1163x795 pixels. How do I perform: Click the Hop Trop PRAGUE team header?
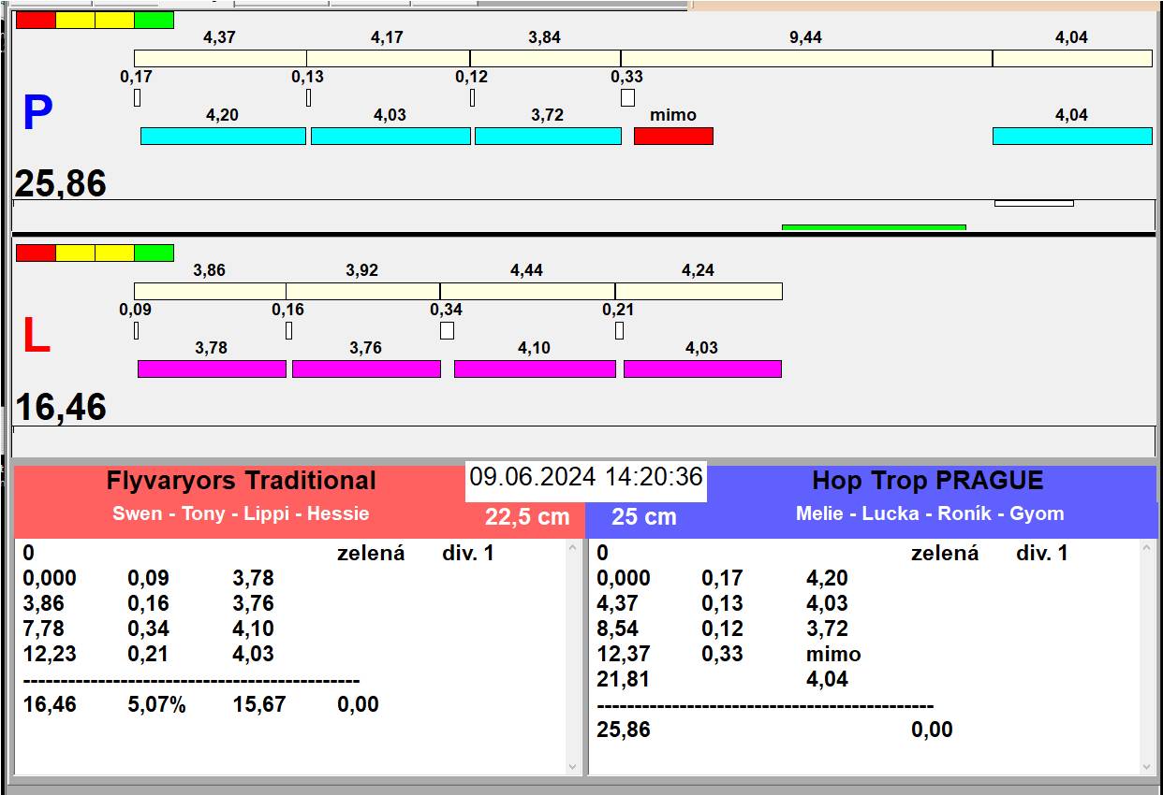point(927,482)
